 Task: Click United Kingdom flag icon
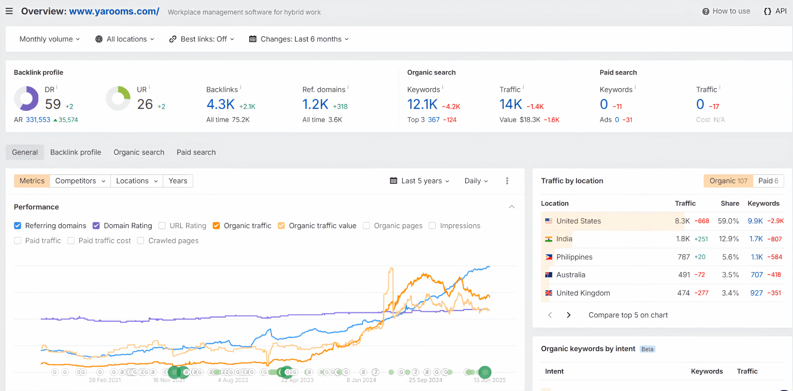[x=549, y=293]
